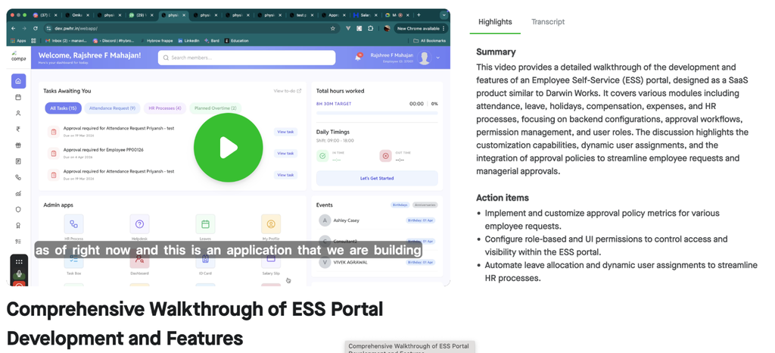Select the All Tasks (15) filter
The image size is (775, 353).
63,108
